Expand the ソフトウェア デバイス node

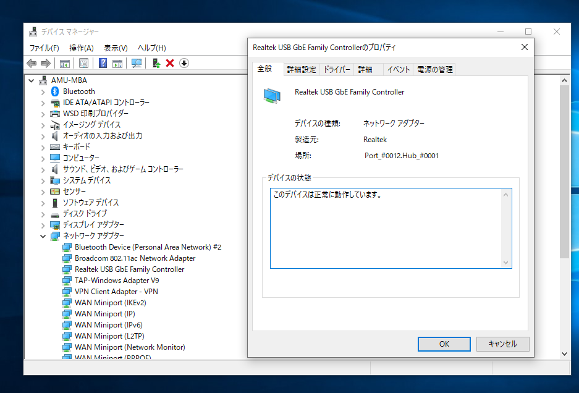(x=43, y=203)
